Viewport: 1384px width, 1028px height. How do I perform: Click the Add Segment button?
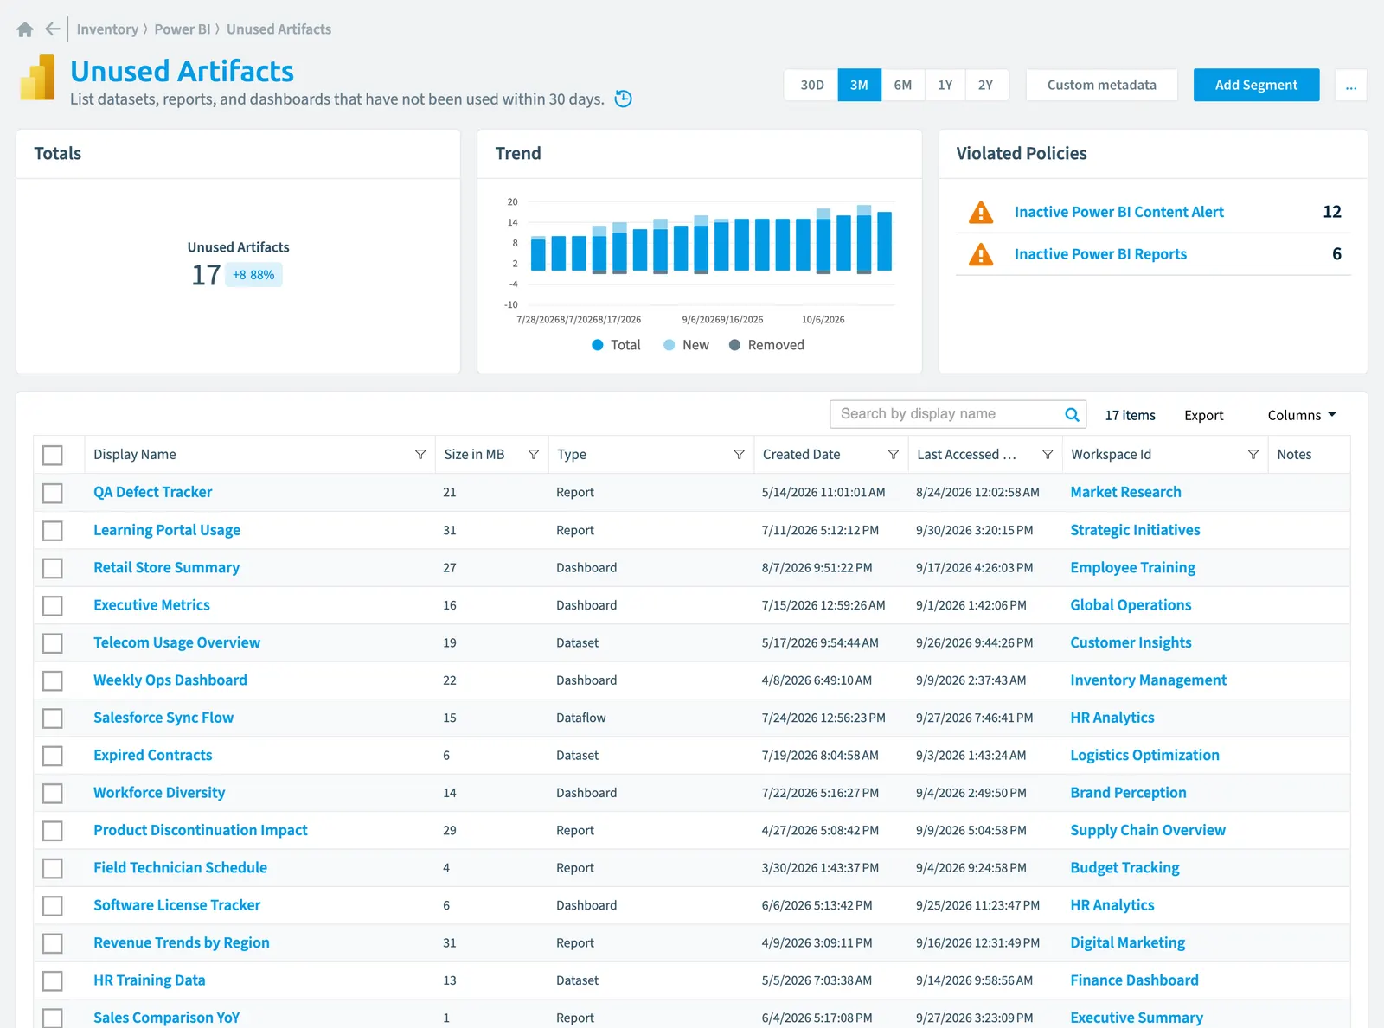1256,85
